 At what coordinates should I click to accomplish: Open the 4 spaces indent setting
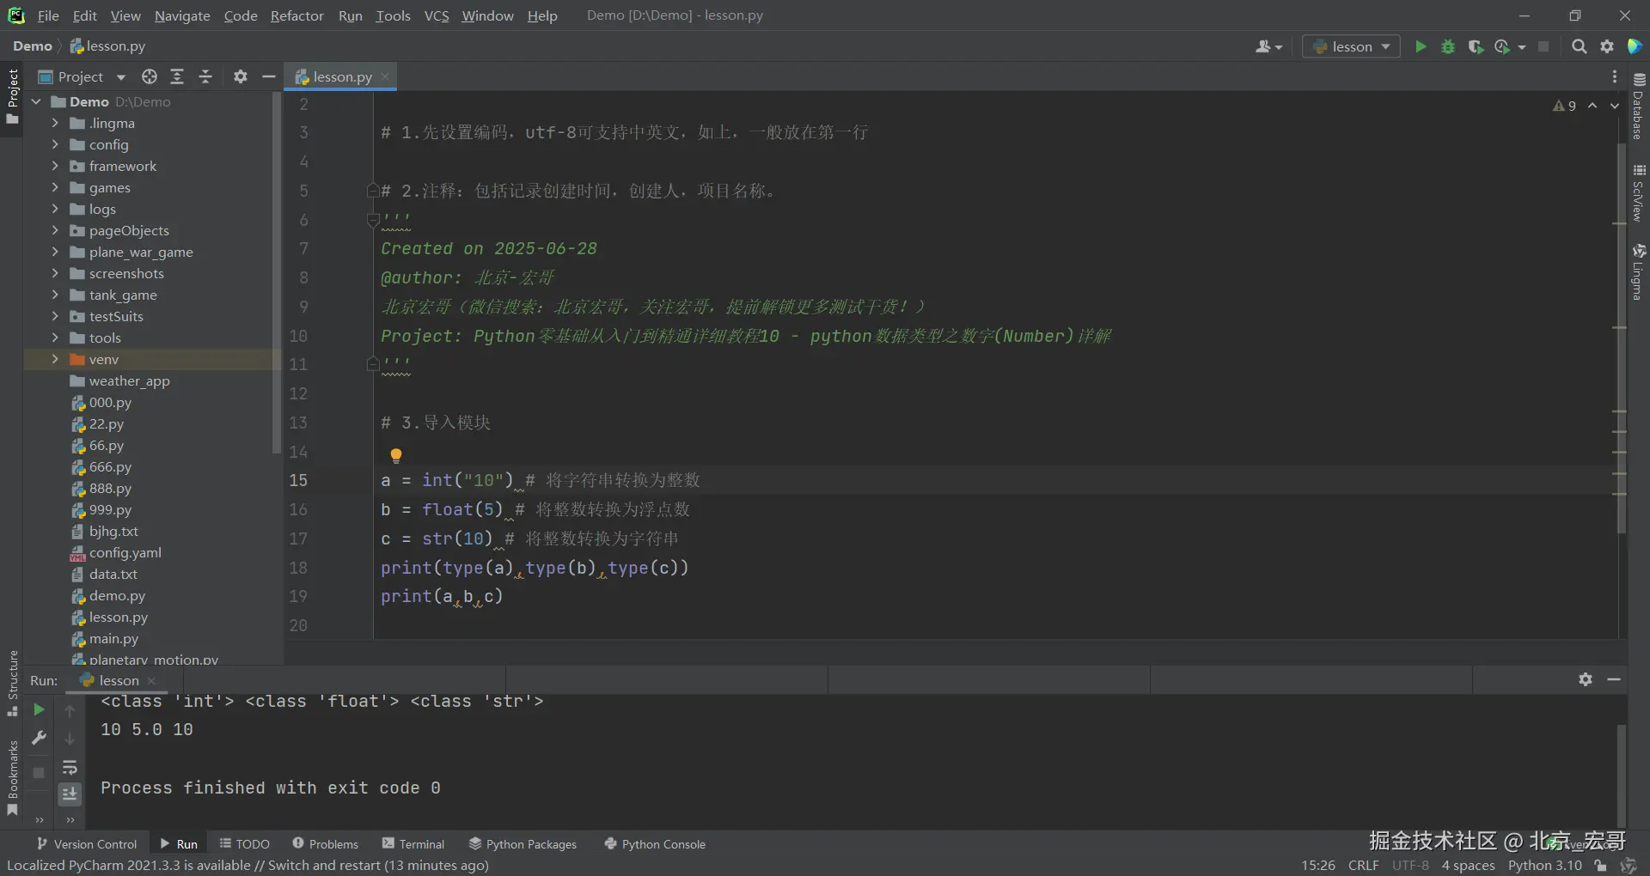pos(1468,865)
